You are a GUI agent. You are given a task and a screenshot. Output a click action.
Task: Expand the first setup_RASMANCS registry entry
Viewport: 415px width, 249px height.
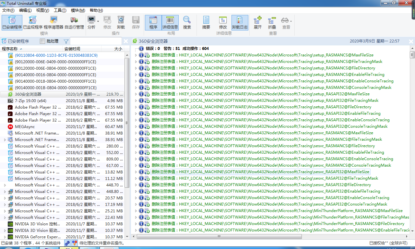click(x=136, y=55)
